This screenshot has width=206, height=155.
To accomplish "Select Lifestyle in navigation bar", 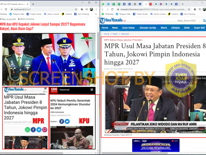I will 175,28.
